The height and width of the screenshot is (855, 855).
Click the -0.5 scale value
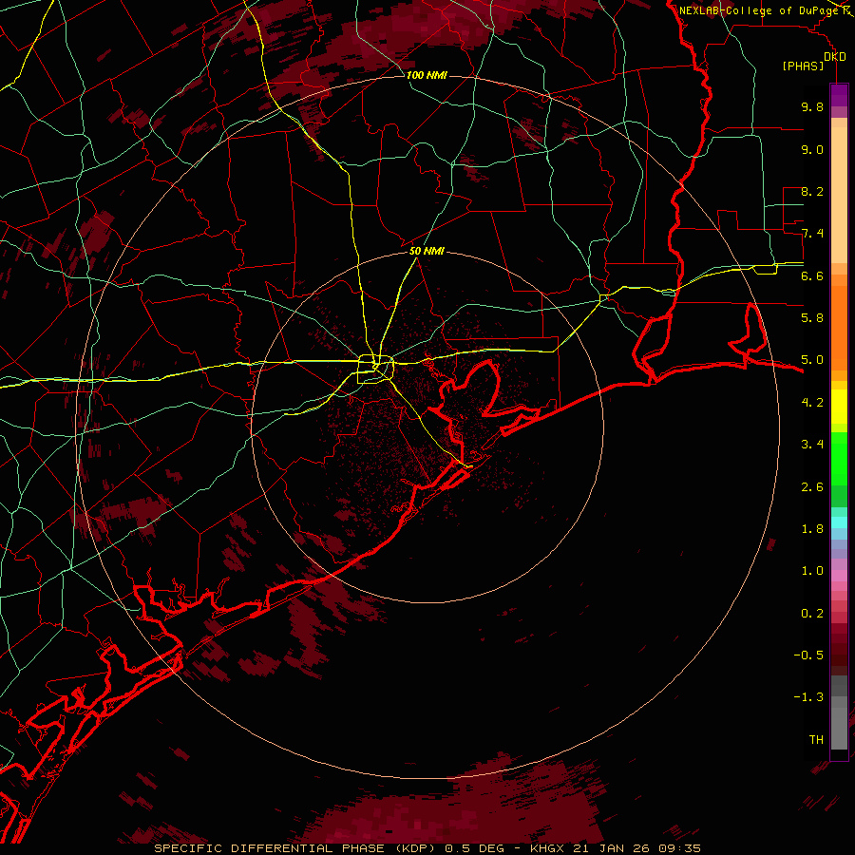coord(808,655)
